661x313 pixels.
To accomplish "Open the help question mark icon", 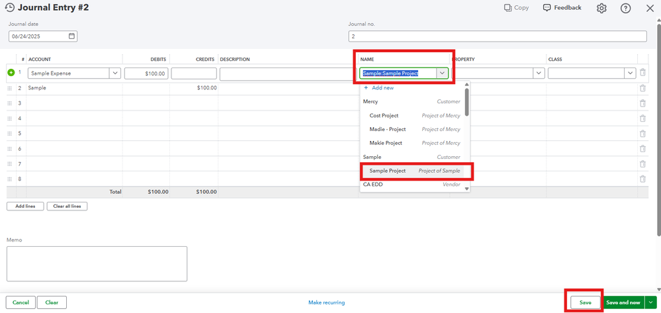I will 625,8.
